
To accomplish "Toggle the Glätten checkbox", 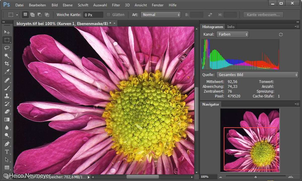I will pos(108,15).
